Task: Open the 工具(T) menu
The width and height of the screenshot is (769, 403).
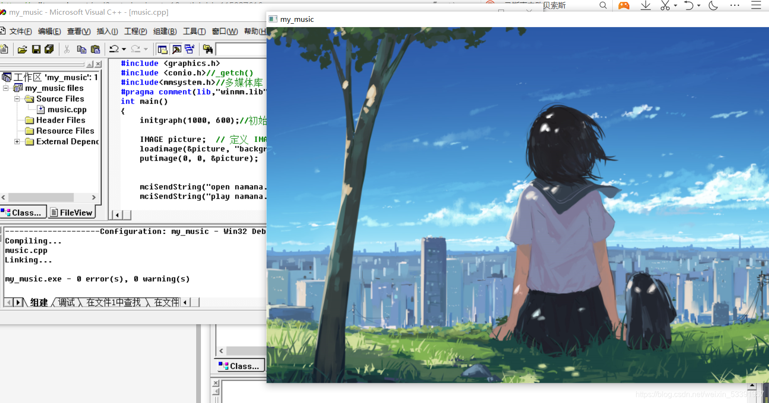Action: [x=194, y=31]
